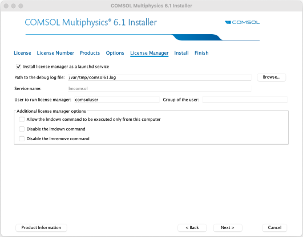Image resolution: width=303 pixels, height=237 pixels.
Task: Cancel the installer
Action: [274, 227]
